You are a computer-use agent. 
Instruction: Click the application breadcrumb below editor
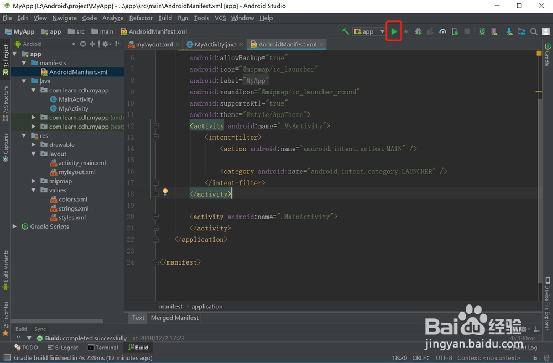[x=207, y=306]
